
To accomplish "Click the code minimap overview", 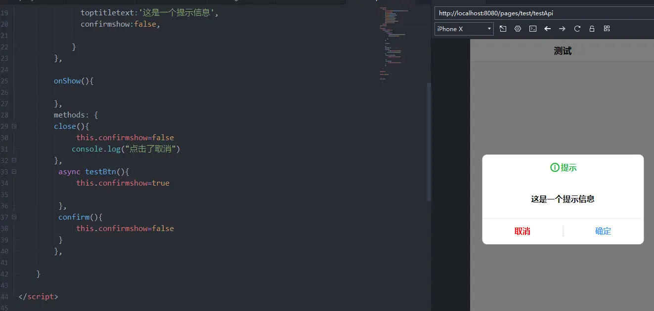I will tap(394, 43).
